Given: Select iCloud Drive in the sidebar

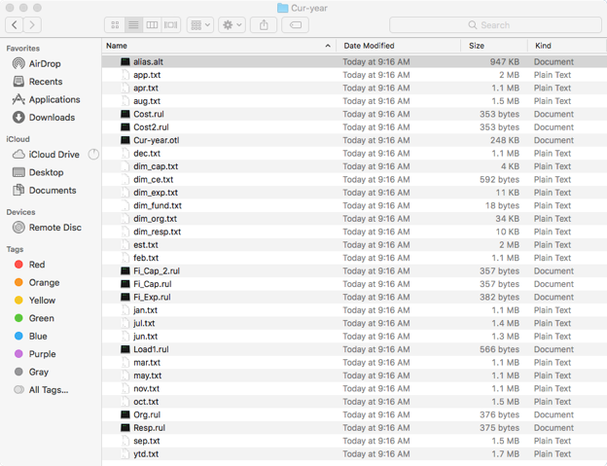Looking at the screenshot, I should (54, 155).
